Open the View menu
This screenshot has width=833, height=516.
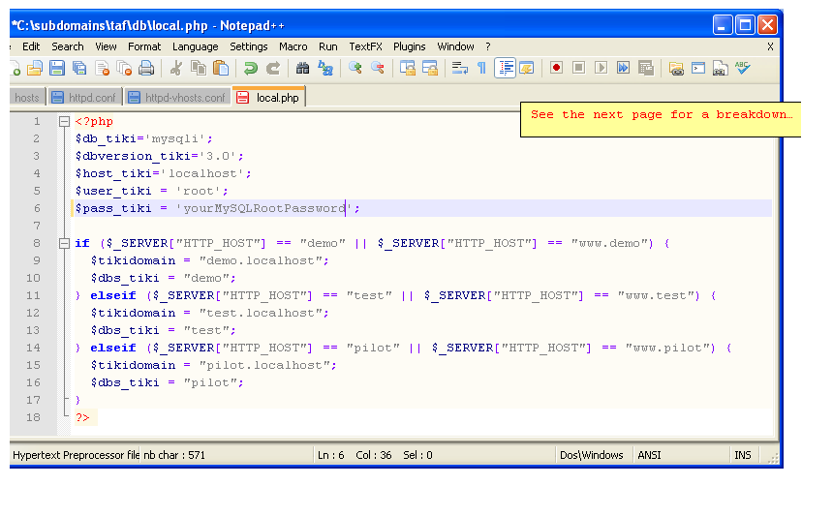click(x=106, y=46)
